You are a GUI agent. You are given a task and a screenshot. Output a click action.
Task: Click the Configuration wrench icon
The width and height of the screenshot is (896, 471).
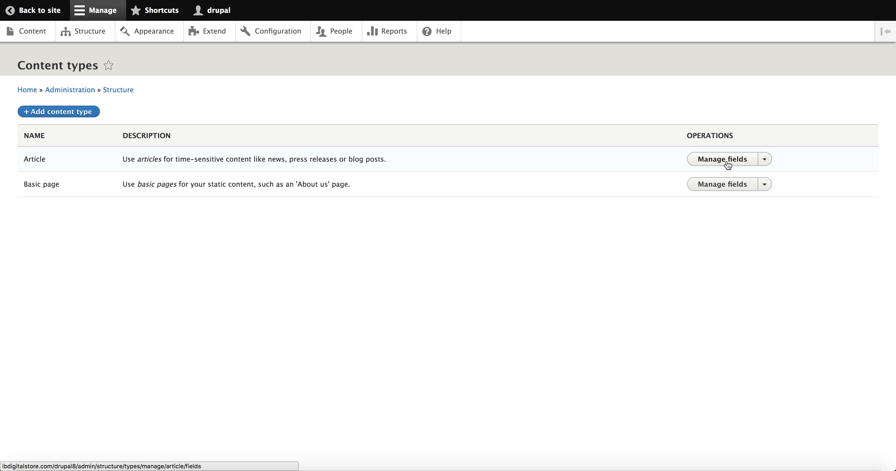click(x=245, y=31)
